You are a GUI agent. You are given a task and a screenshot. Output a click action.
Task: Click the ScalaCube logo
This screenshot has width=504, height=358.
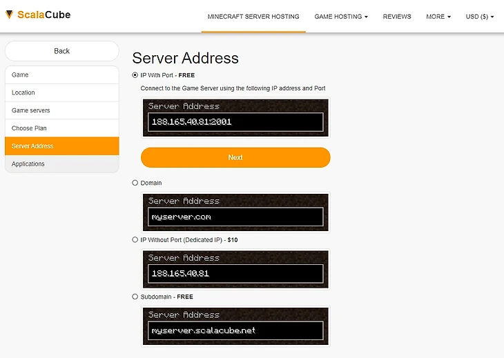tap(38, 15)
